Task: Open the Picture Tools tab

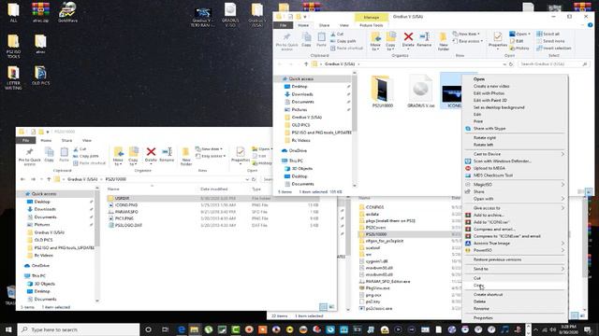Action: click(x=371, y=25)
